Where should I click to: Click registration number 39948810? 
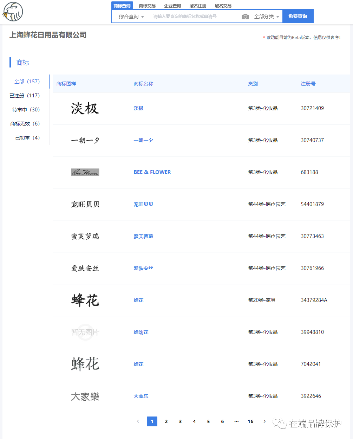pos(312,332)
